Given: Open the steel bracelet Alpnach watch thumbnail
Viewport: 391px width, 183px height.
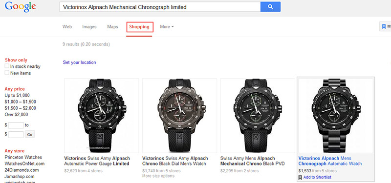Looking at the screenshot, I should tap(336, 116).
